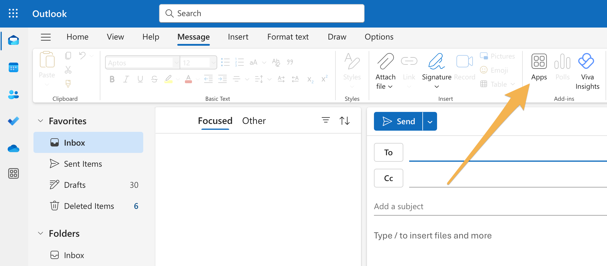607x266 pixels.
Task: Click the Cc recipients button
Action: click(389, 178)
